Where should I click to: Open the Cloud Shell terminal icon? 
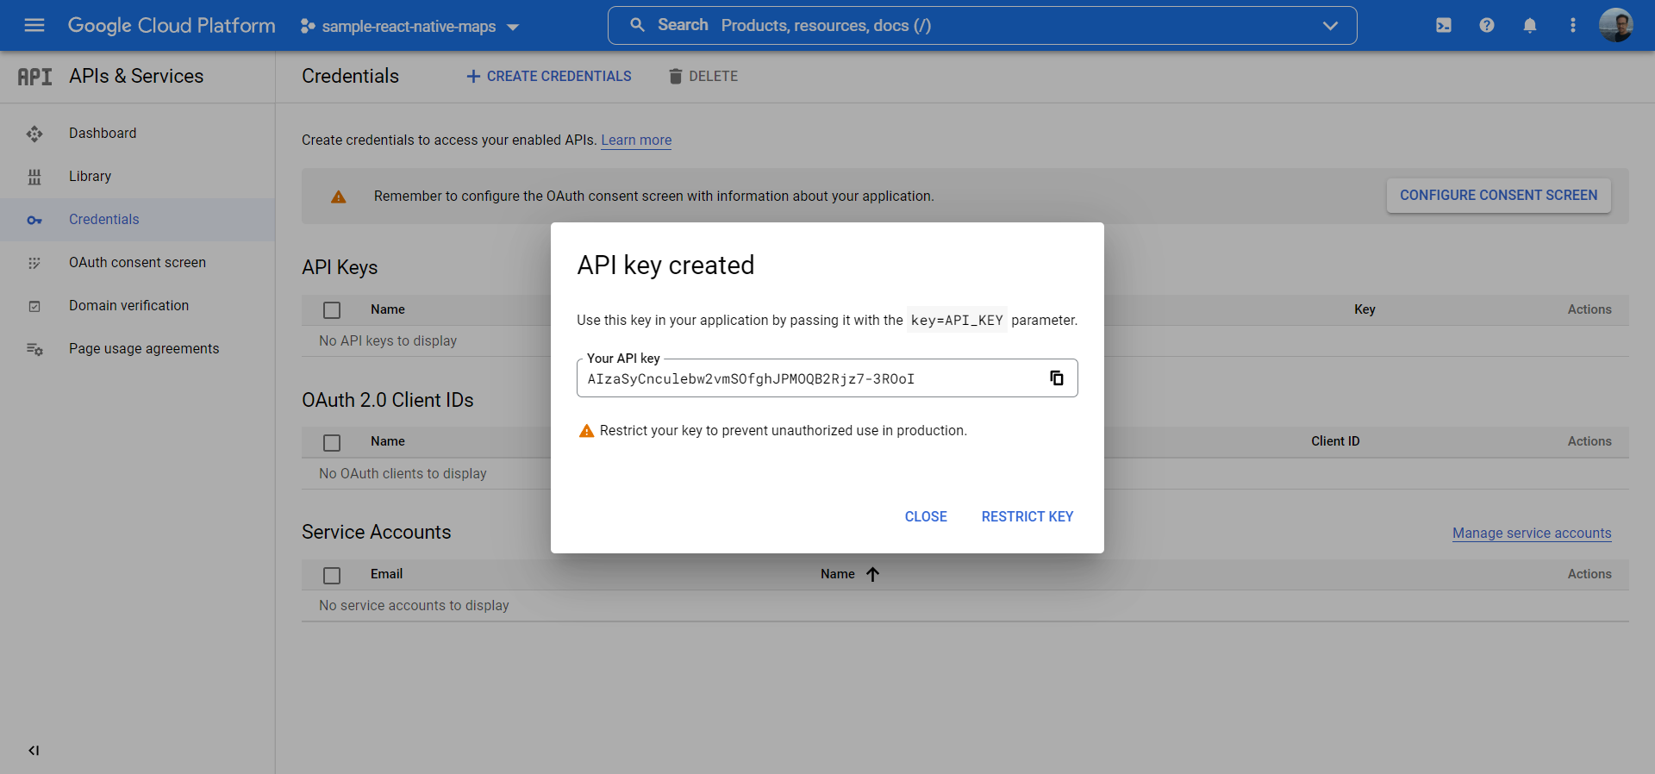[x=1444, y=25]
